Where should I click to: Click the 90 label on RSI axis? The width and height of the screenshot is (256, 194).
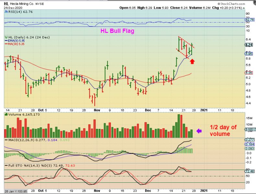click(x=248, y=14)
